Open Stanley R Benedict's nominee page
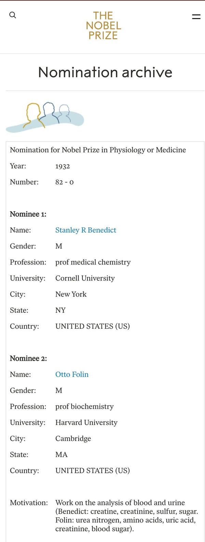Screen dimensions: 205x542 point(86,230)
